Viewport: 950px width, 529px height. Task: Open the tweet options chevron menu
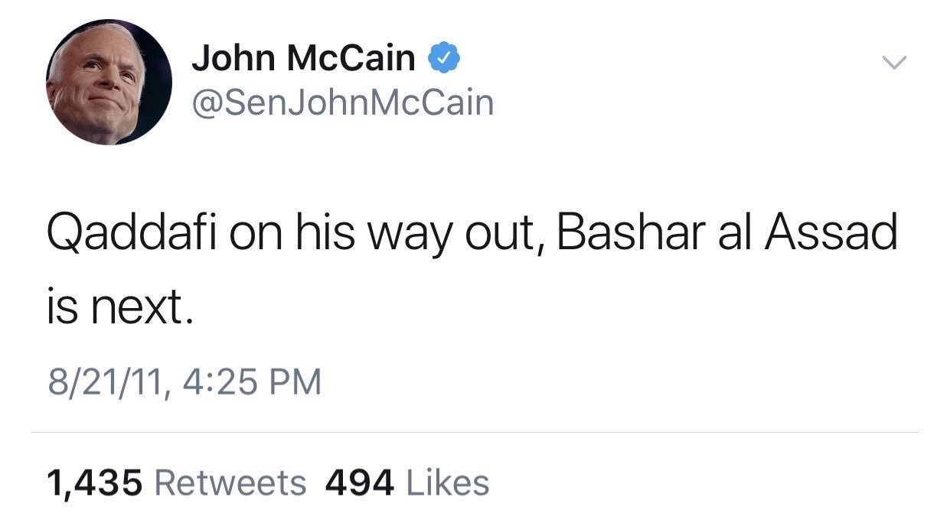[x=893, y=62]
